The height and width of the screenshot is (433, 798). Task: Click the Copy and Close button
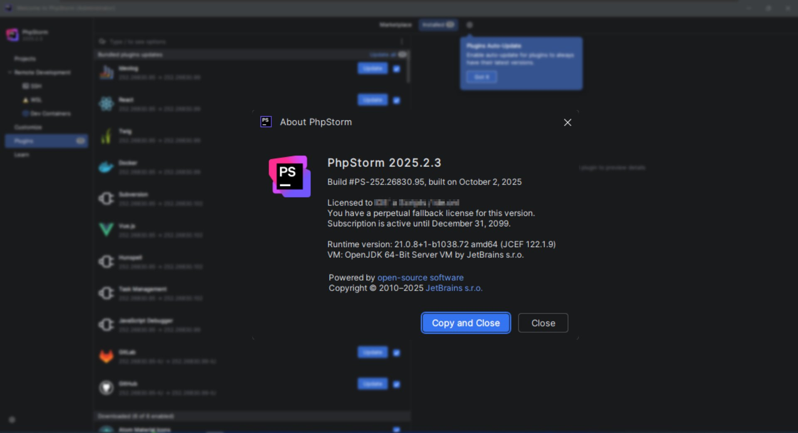(x=466, y=323)
